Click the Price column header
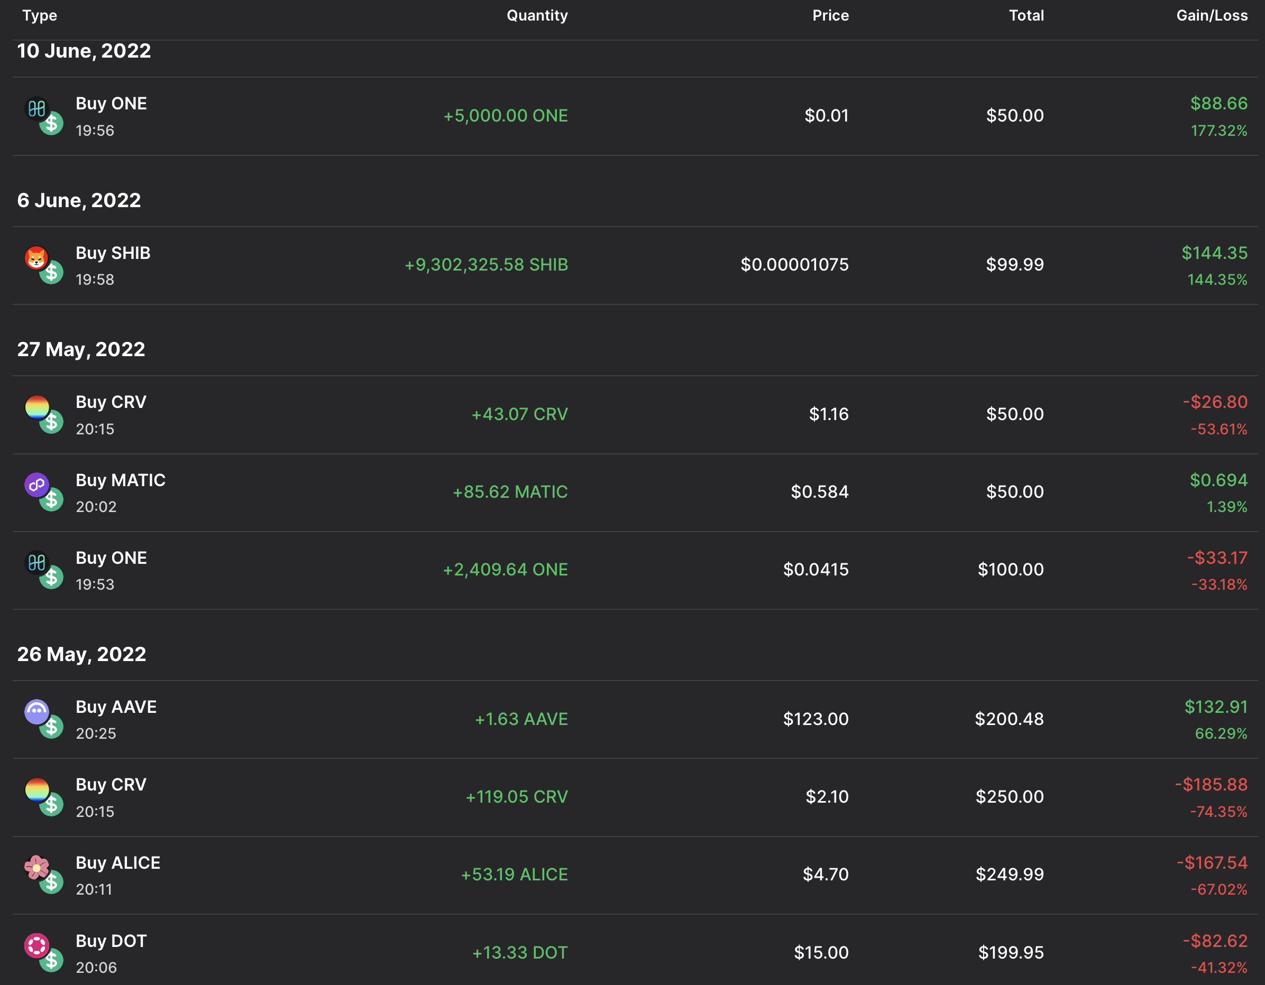The image size is (1265, 985). click(830, 16)
